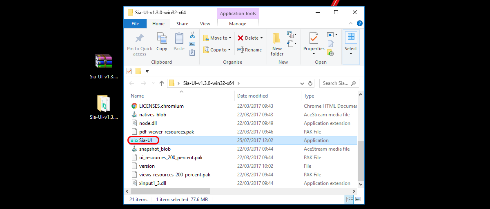Click the vertical scrollbar in file list
The image size is (490, 209).
tap(361, 160)
